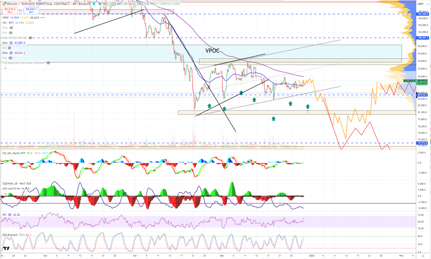
Task: Show the hidden SVP indicator via its eye icon
Action: pyautogui.click(x=11, y=32)
